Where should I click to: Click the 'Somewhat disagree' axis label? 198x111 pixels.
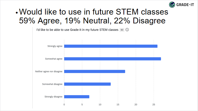(52, 84)
